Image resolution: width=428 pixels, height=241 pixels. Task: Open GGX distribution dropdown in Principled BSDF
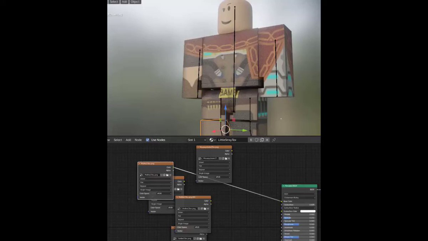(x=300, y=194)
